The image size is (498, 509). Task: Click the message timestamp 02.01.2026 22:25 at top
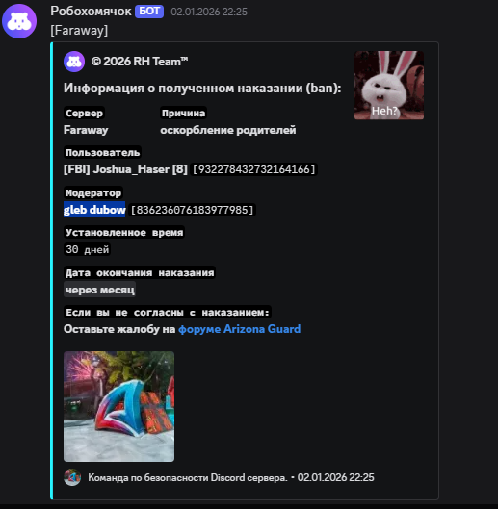click(209, 12)
